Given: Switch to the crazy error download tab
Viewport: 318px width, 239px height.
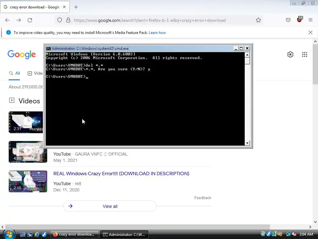Looking at the screenshot, I should click(35, 7).
